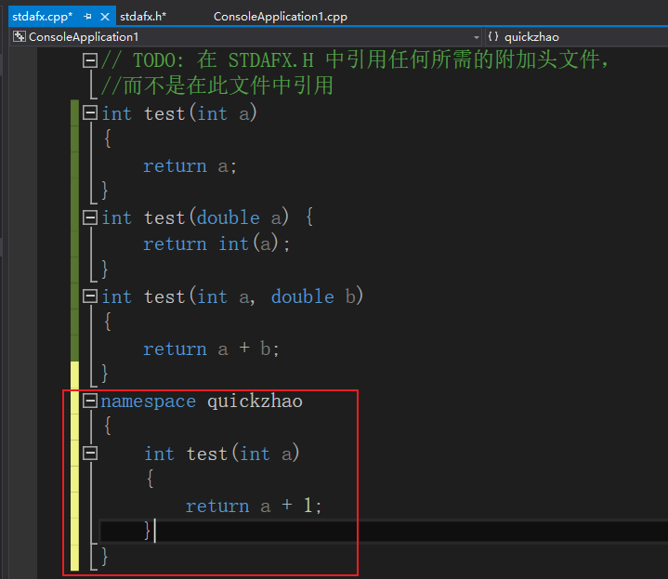Viewport: 668px width, 579px height.
Task: Click the ConsoleApplication1 project icon
Action: (20, 36)
